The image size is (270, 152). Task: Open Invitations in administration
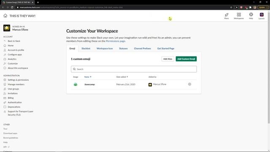click(x=13, y=93)
